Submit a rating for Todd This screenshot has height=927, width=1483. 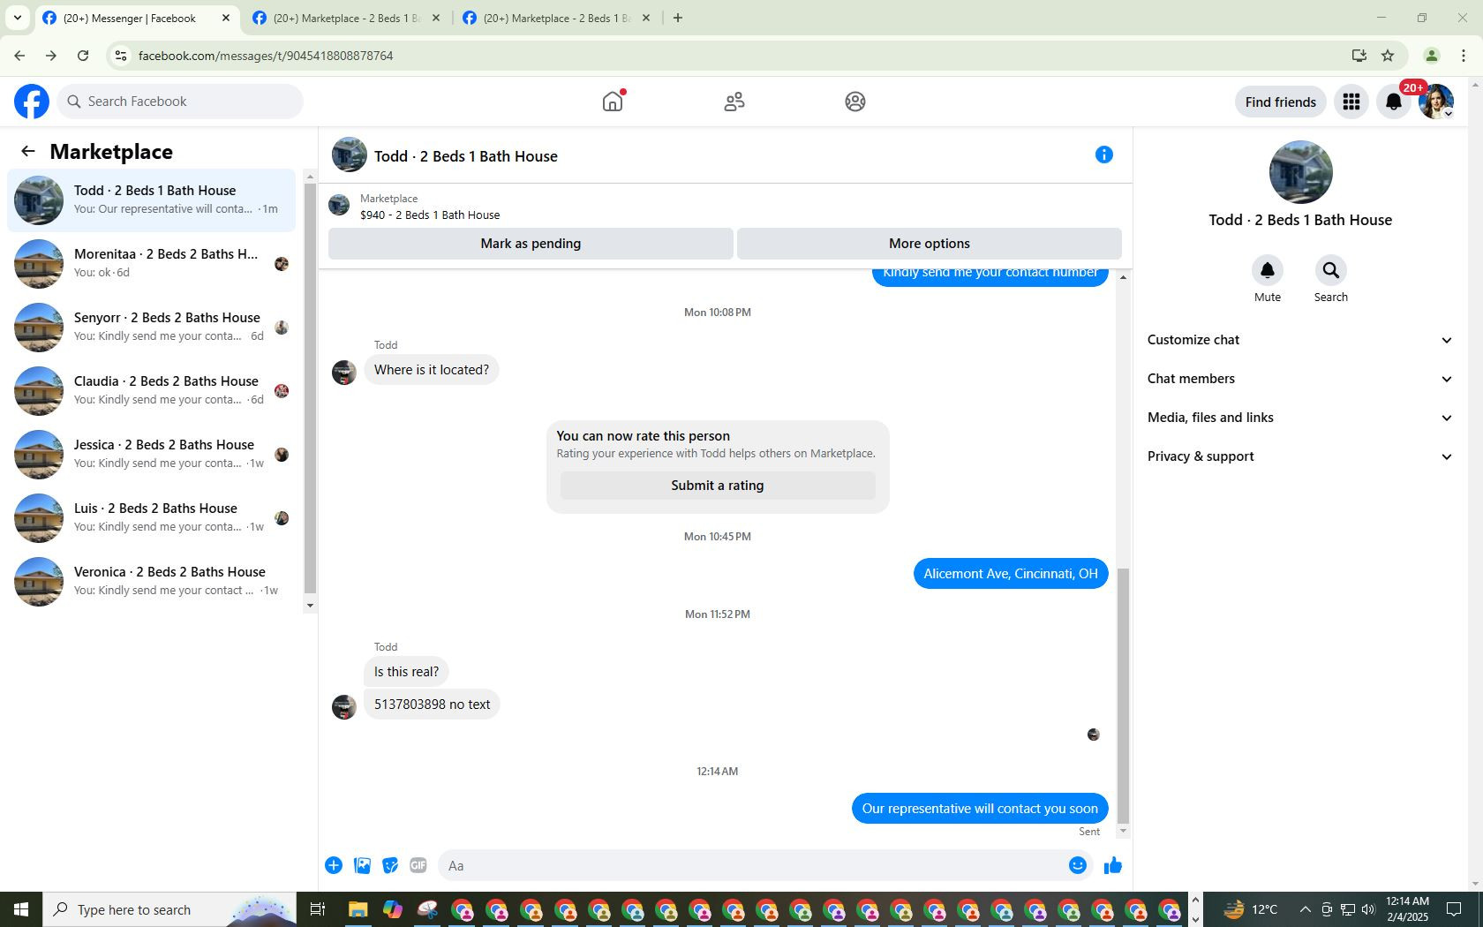718,486
